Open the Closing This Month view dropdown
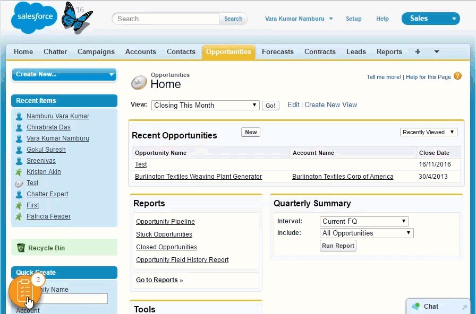 (206, 106)
